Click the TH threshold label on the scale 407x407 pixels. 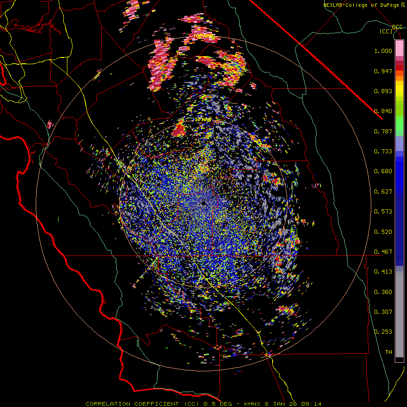(388, 352)
